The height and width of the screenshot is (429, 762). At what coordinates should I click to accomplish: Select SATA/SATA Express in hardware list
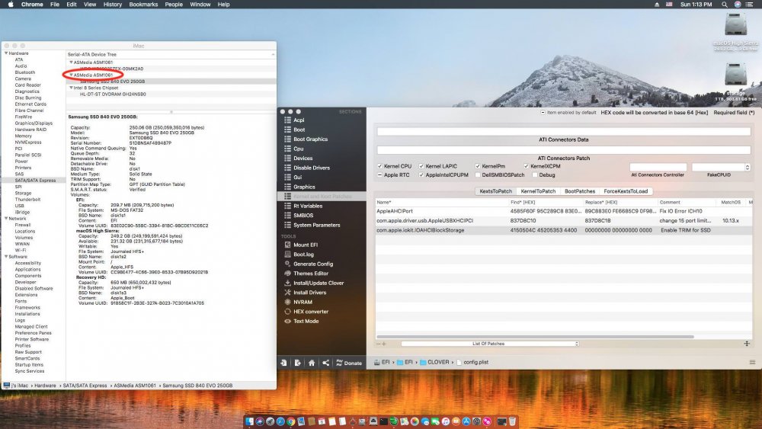[35, 181]
